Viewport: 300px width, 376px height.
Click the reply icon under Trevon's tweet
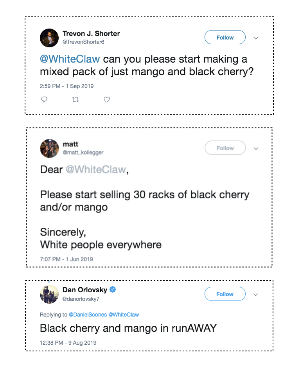point(44,99)
